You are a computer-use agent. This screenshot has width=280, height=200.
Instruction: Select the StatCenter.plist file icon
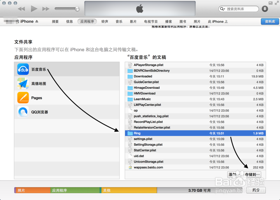coord(130,150)
